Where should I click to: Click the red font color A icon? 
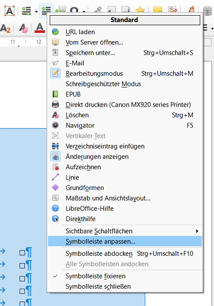coord(39,28)
